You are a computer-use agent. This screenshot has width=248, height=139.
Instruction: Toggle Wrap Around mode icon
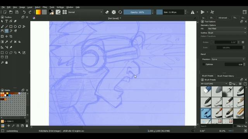[212, 12]
